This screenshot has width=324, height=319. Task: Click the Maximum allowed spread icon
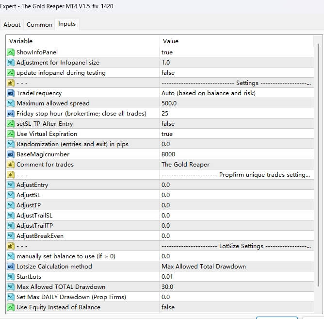pos(11,103)
